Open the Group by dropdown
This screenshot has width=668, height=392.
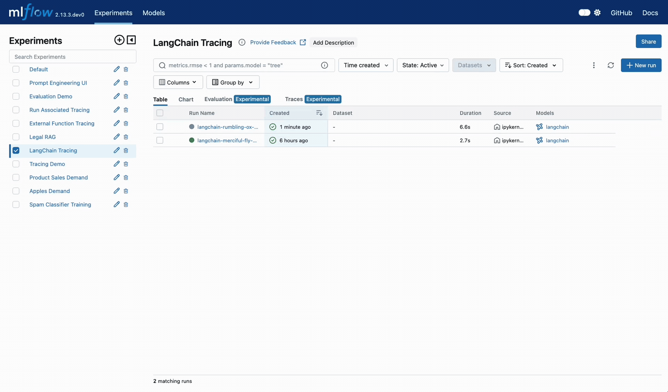pyautogui.click(x=233, y=82)
